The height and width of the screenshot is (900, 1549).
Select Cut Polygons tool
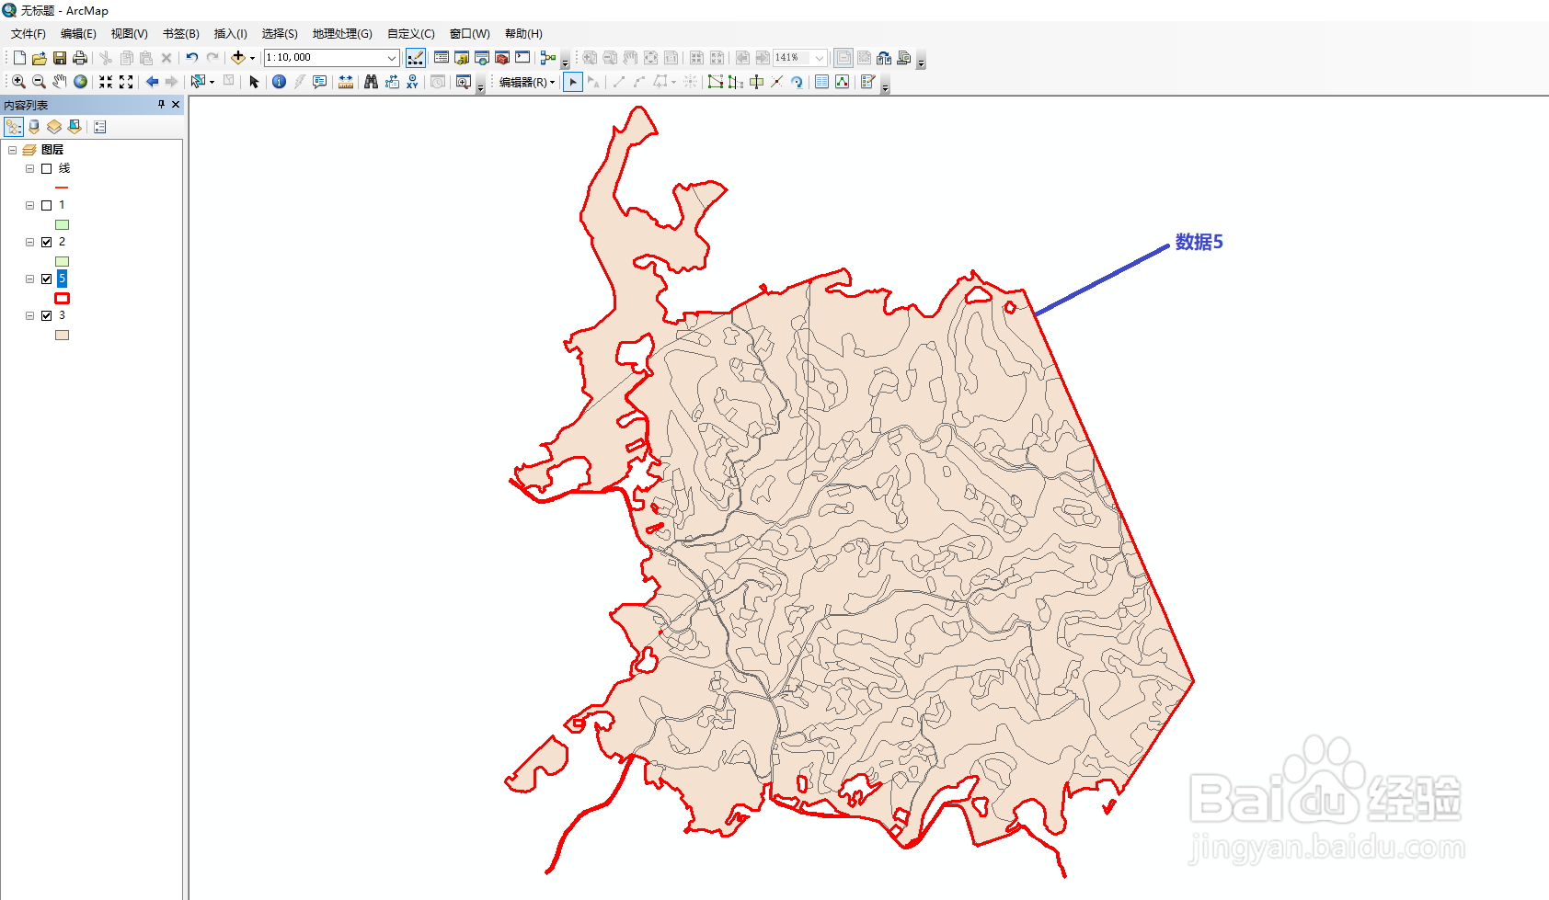coord(756,82)
